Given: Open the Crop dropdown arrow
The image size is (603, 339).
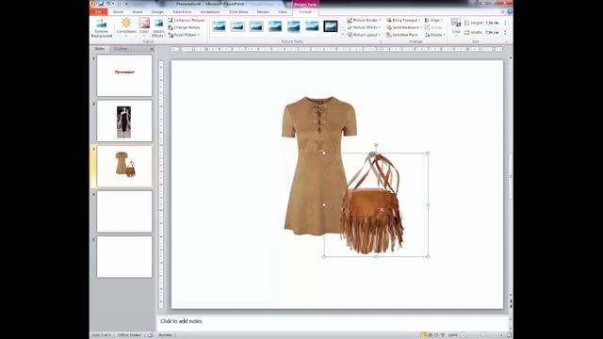Looking at the screenshot, I should [x=456, y=35].
